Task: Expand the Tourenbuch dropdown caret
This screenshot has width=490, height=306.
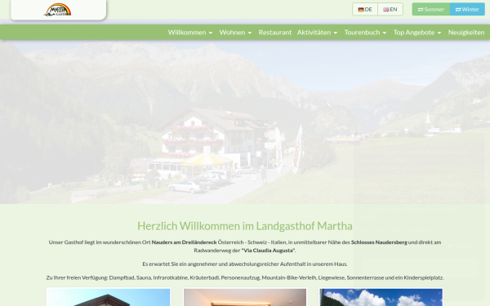Action: click(x=385, y=33)
